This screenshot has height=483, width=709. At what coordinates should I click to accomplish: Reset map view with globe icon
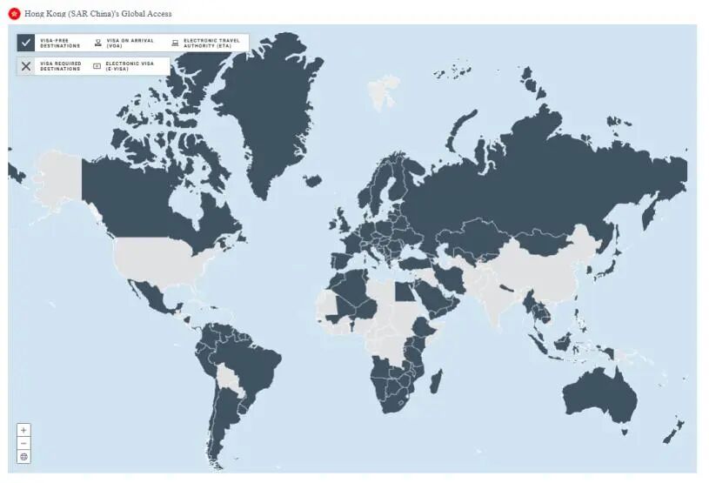coord(24,457)
